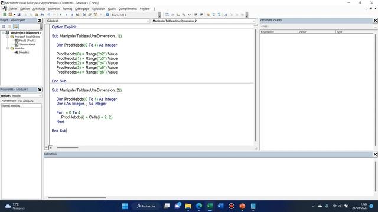The image size is (378, 212).
Task: Click the Paste icon in the toolbar
Action: 37,15
